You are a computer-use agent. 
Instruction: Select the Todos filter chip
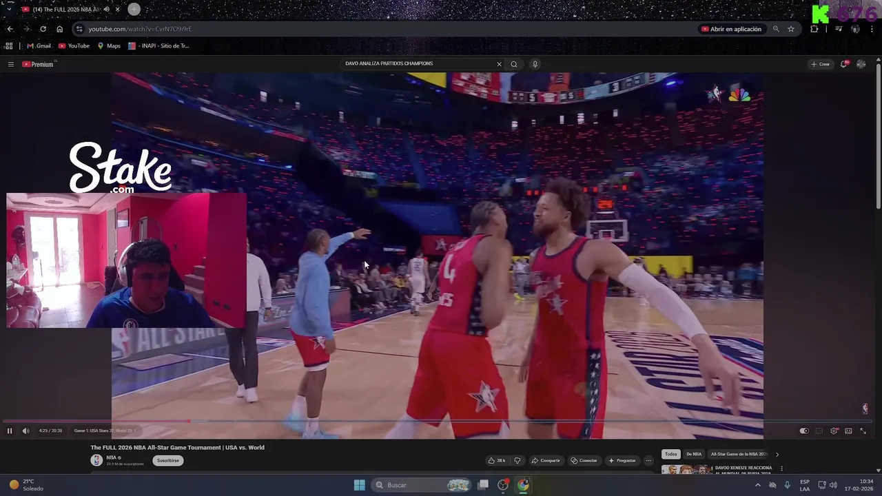pos(670,454)
